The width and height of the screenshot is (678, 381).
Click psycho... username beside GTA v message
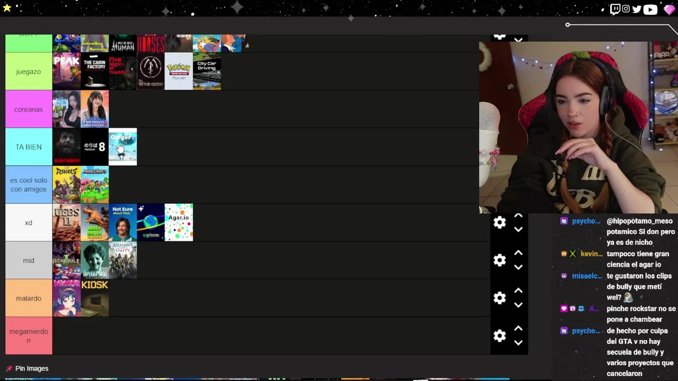(x=586, y=331)
